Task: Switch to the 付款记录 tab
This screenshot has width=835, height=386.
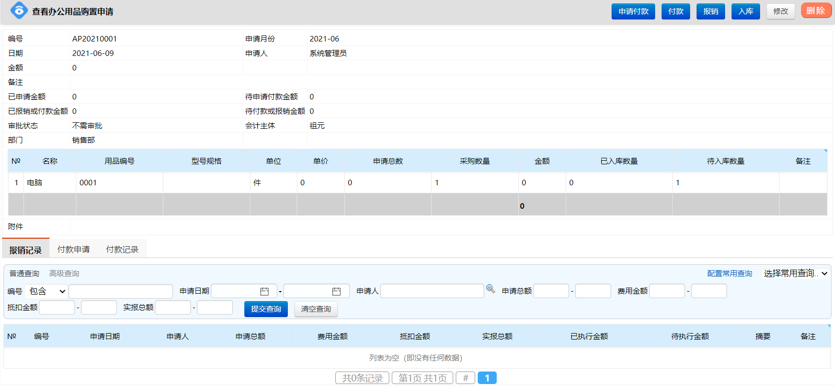Action: 122,249
